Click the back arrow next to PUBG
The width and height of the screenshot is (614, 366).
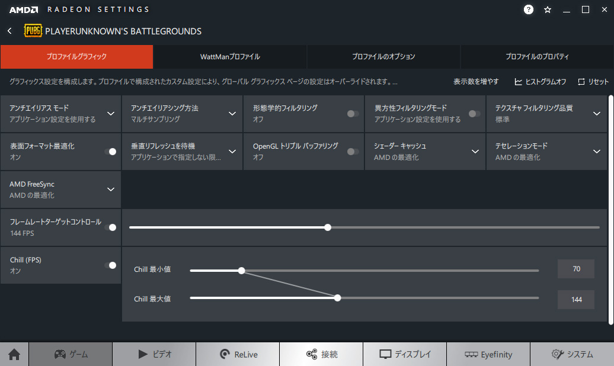(10, 31)
